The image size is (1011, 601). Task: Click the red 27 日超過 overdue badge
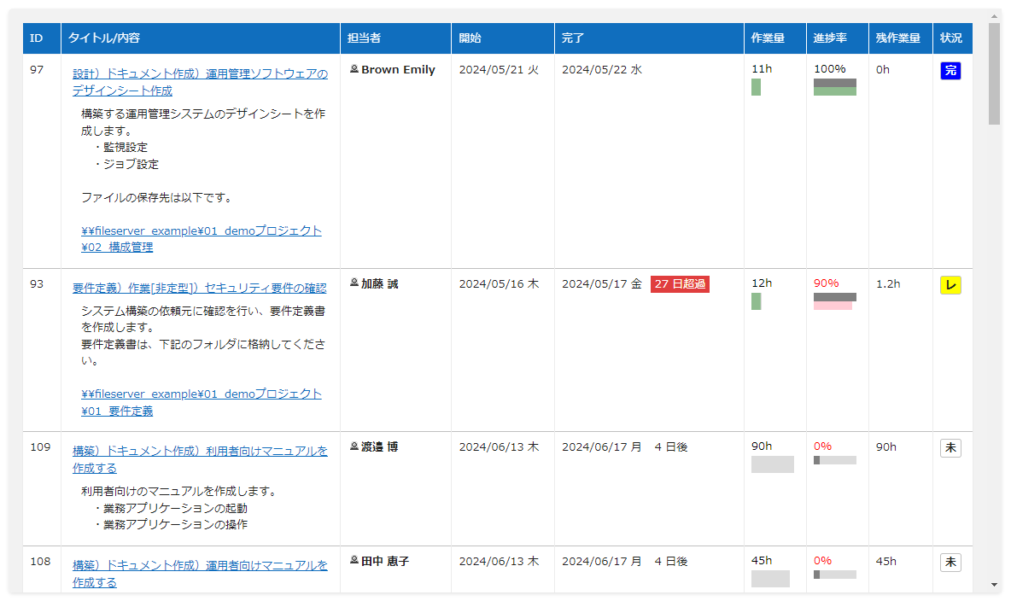click(681, 283)
